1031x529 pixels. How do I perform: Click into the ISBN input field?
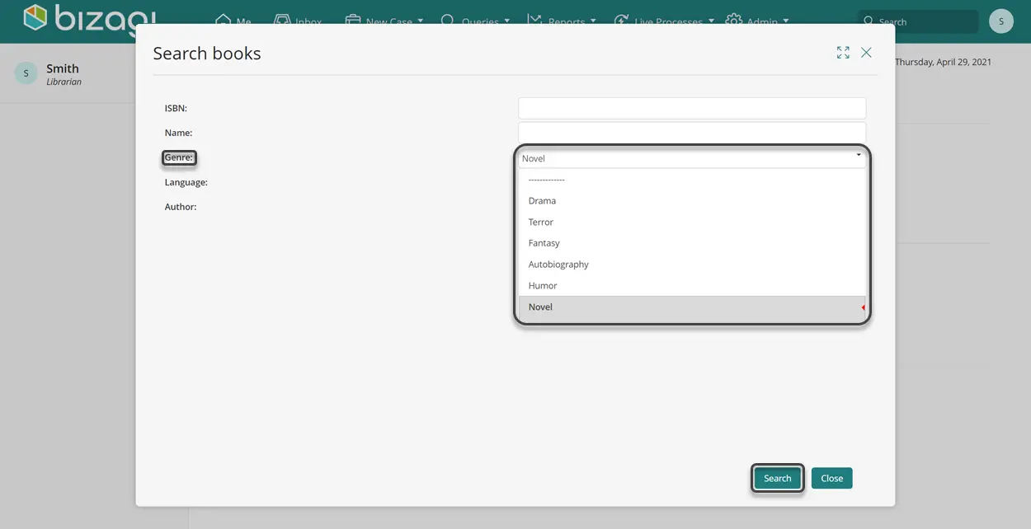point(692,108)
